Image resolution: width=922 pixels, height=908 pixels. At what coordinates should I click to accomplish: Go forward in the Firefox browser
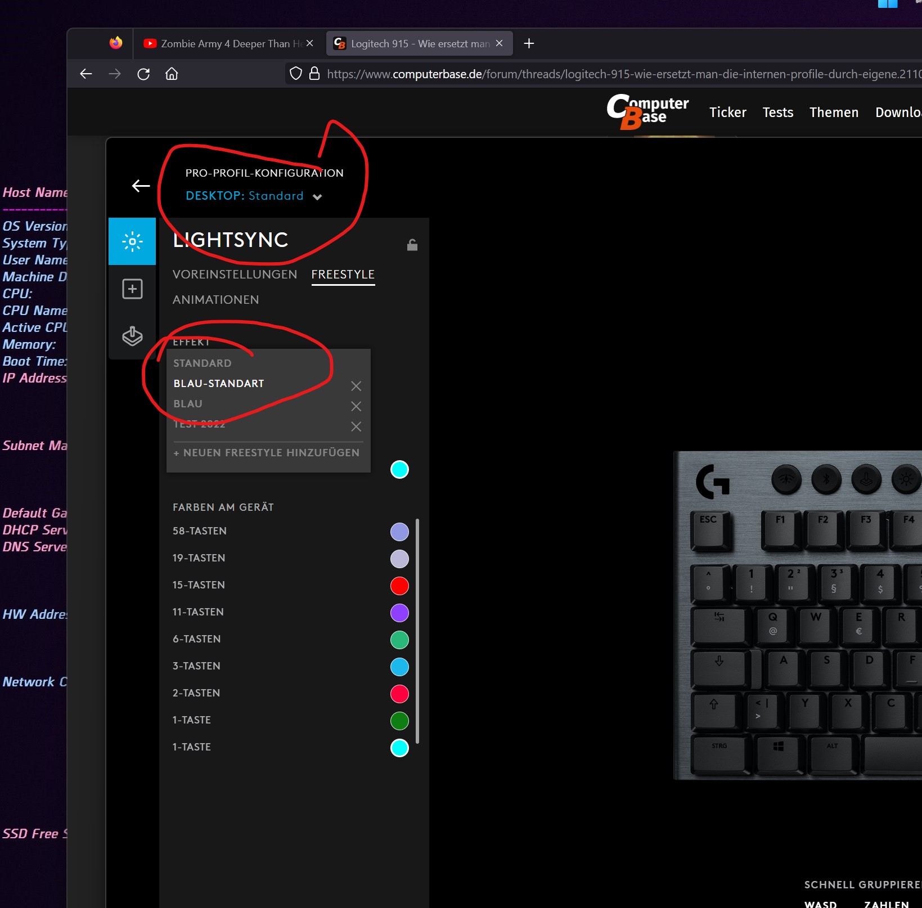tap(115, 74)
